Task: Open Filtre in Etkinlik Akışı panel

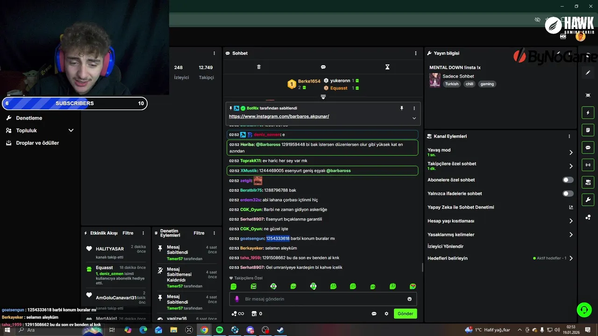Action: coord(128,233)
